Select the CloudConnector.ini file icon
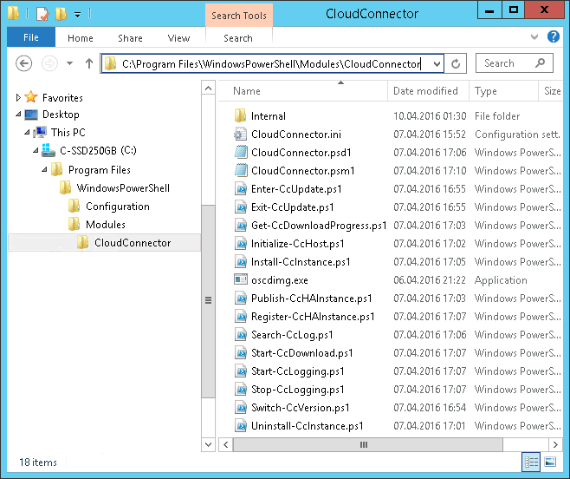The height and width of the screenshot is (479, 570). [x=240, y=134]
